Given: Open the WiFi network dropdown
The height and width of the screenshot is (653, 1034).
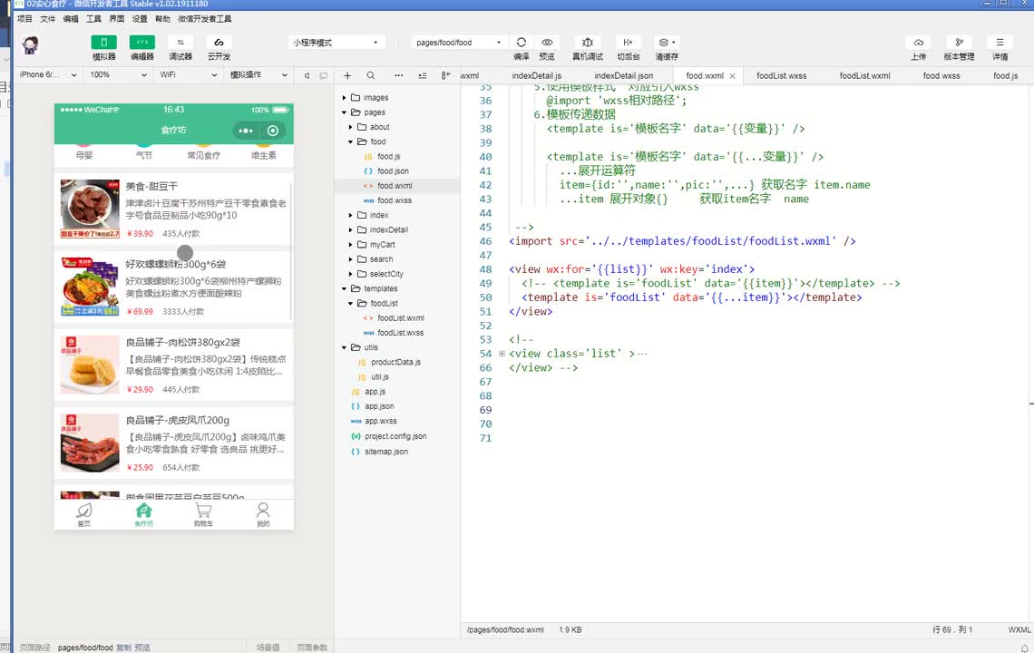Looking at the screenshot, I should 186,75.
